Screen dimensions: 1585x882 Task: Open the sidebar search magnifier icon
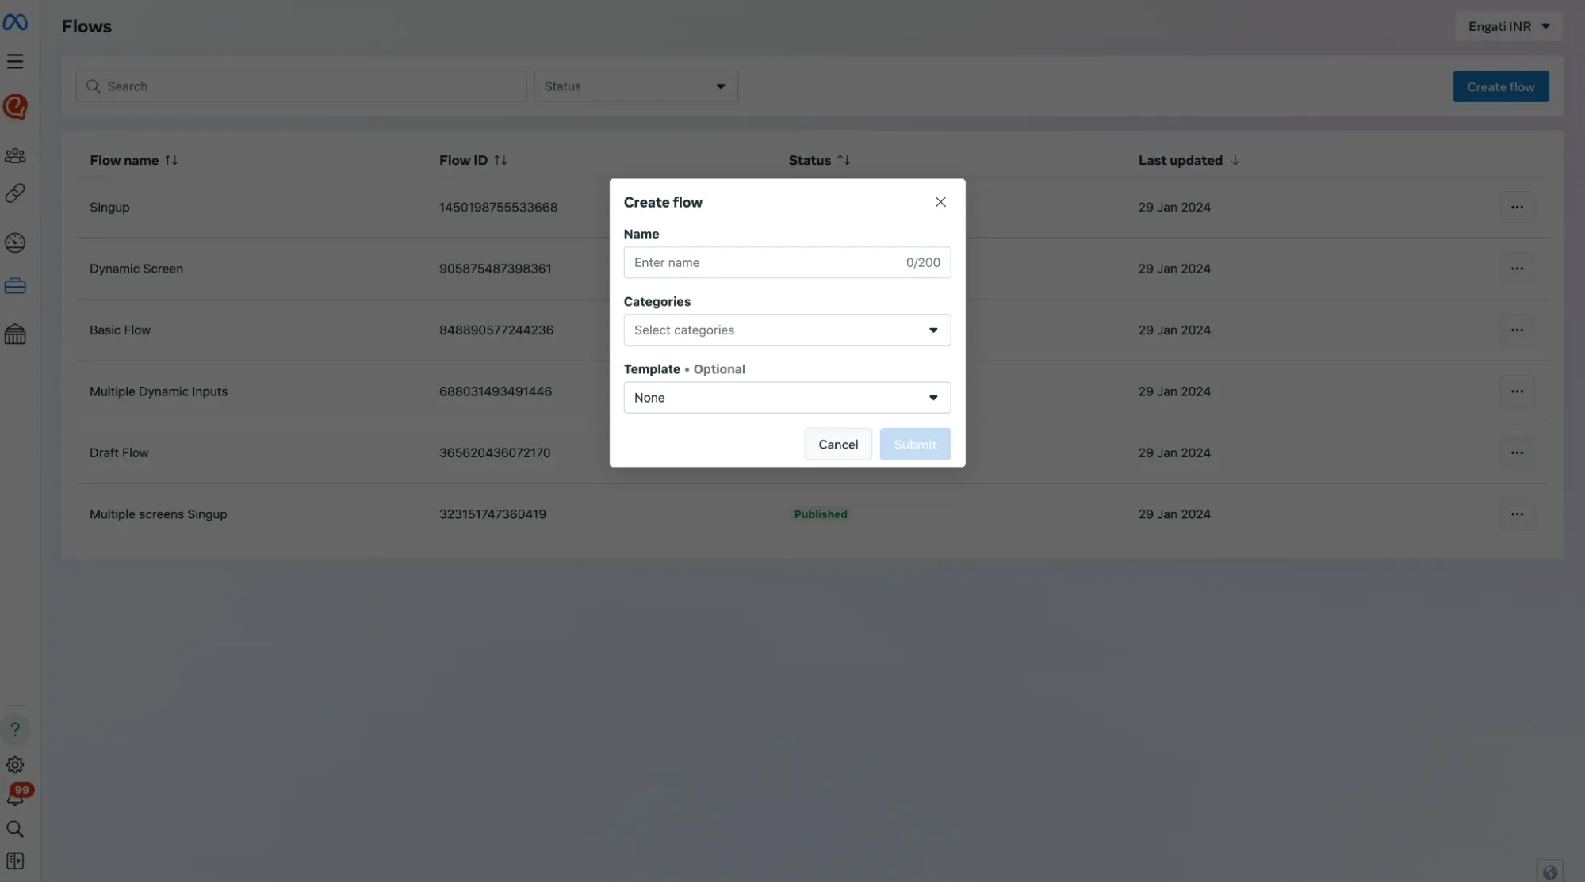(x=15, y=829)
